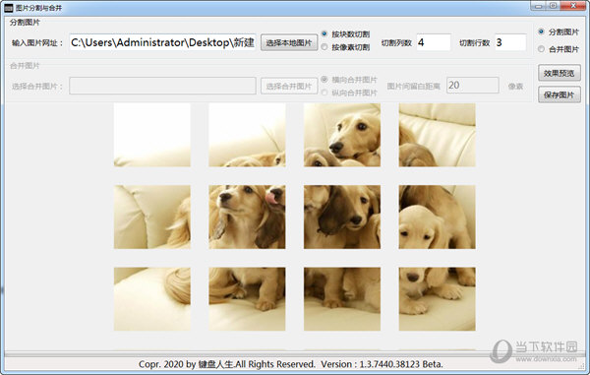Click the blank white top-left tile

pos(152,135)
